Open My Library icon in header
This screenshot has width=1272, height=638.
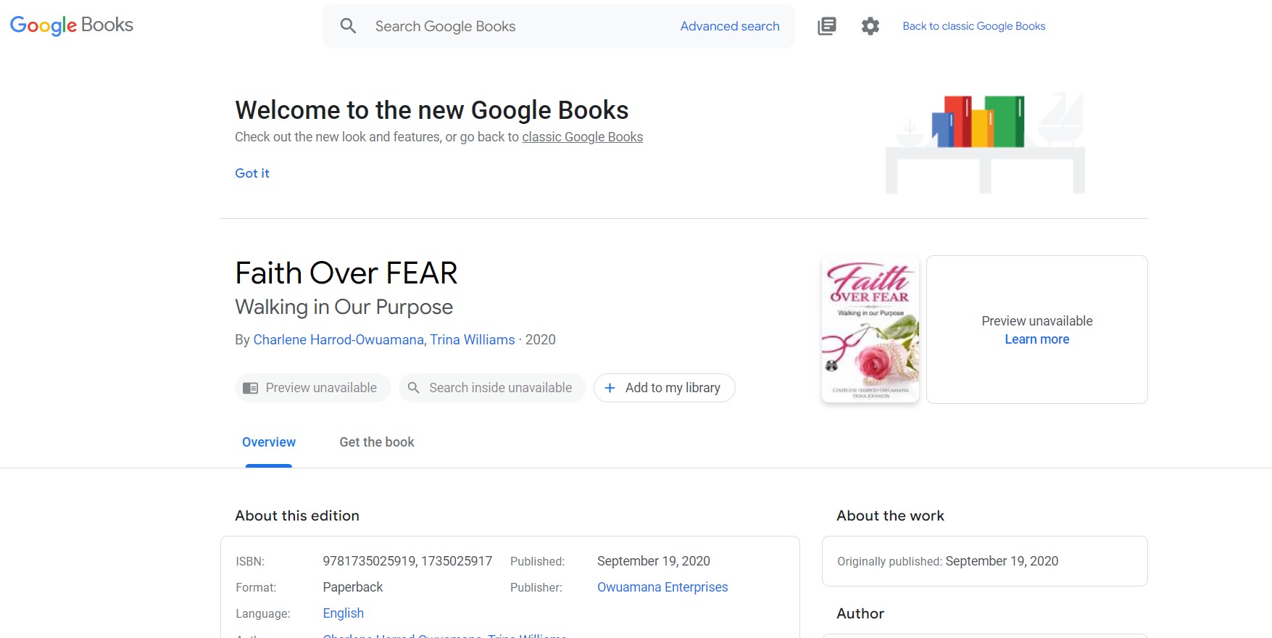pos(826,26)
